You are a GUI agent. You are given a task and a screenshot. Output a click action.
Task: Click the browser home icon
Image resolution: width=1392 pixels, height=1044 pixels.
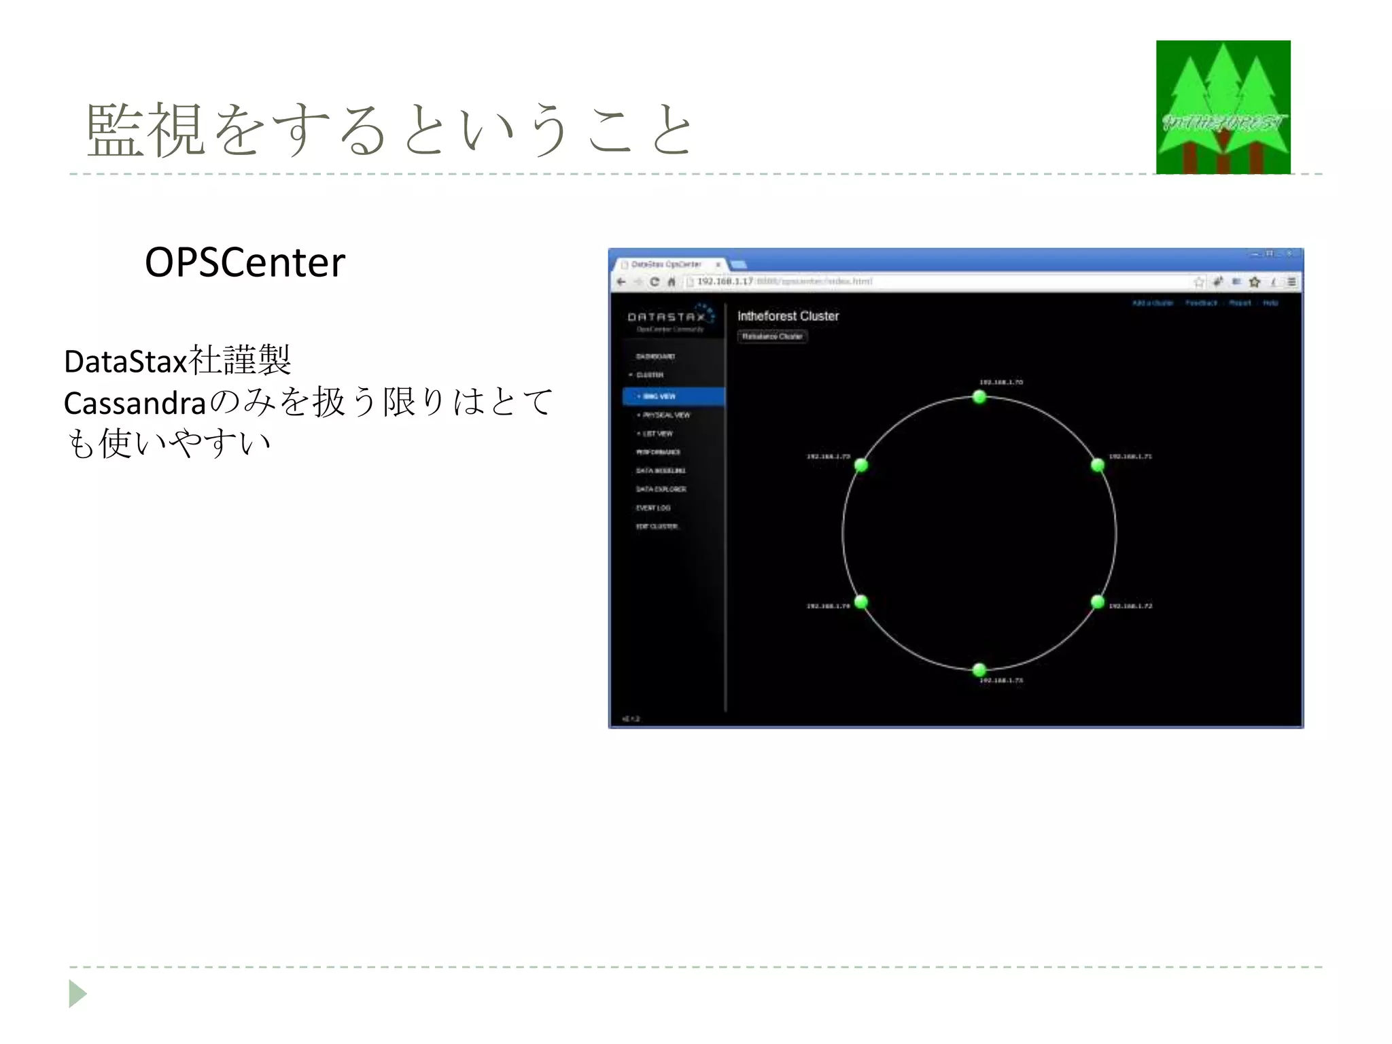pos(672,281)
